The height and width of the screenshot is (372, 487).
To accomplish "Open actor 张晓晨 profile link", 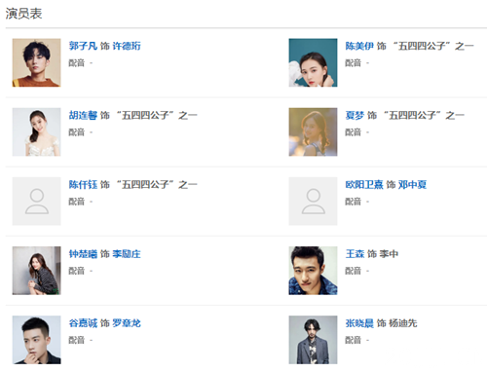I will [359, 323].
